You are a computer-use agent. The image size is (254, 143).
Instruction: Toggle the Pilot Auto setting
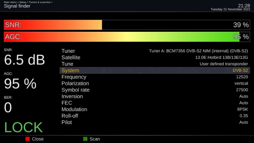point(155,122)
